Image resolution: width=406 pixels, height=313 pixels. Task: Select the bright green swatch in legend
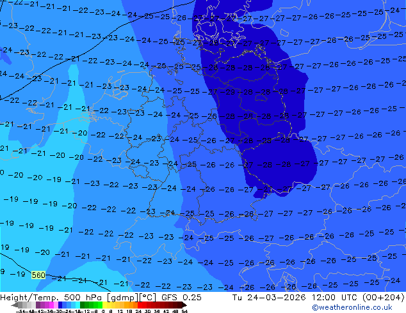point(100,305)
